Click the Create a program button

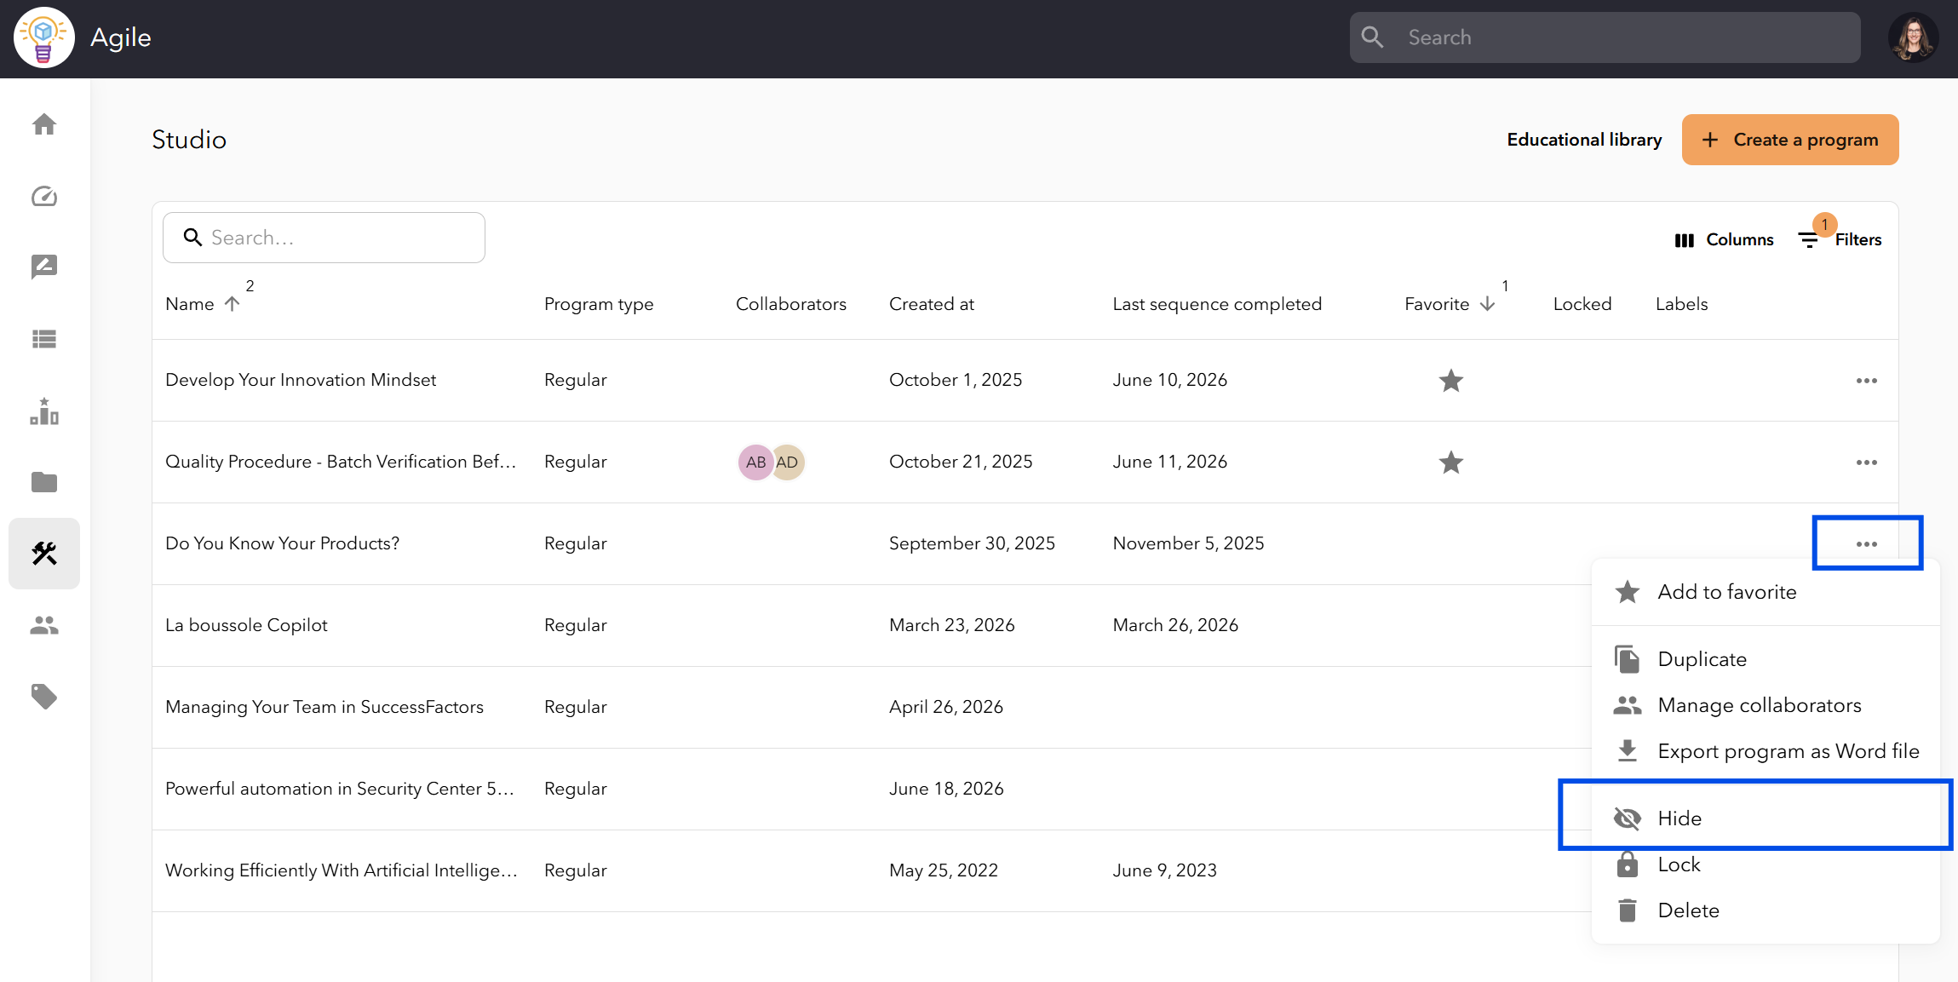(1790, 140)
